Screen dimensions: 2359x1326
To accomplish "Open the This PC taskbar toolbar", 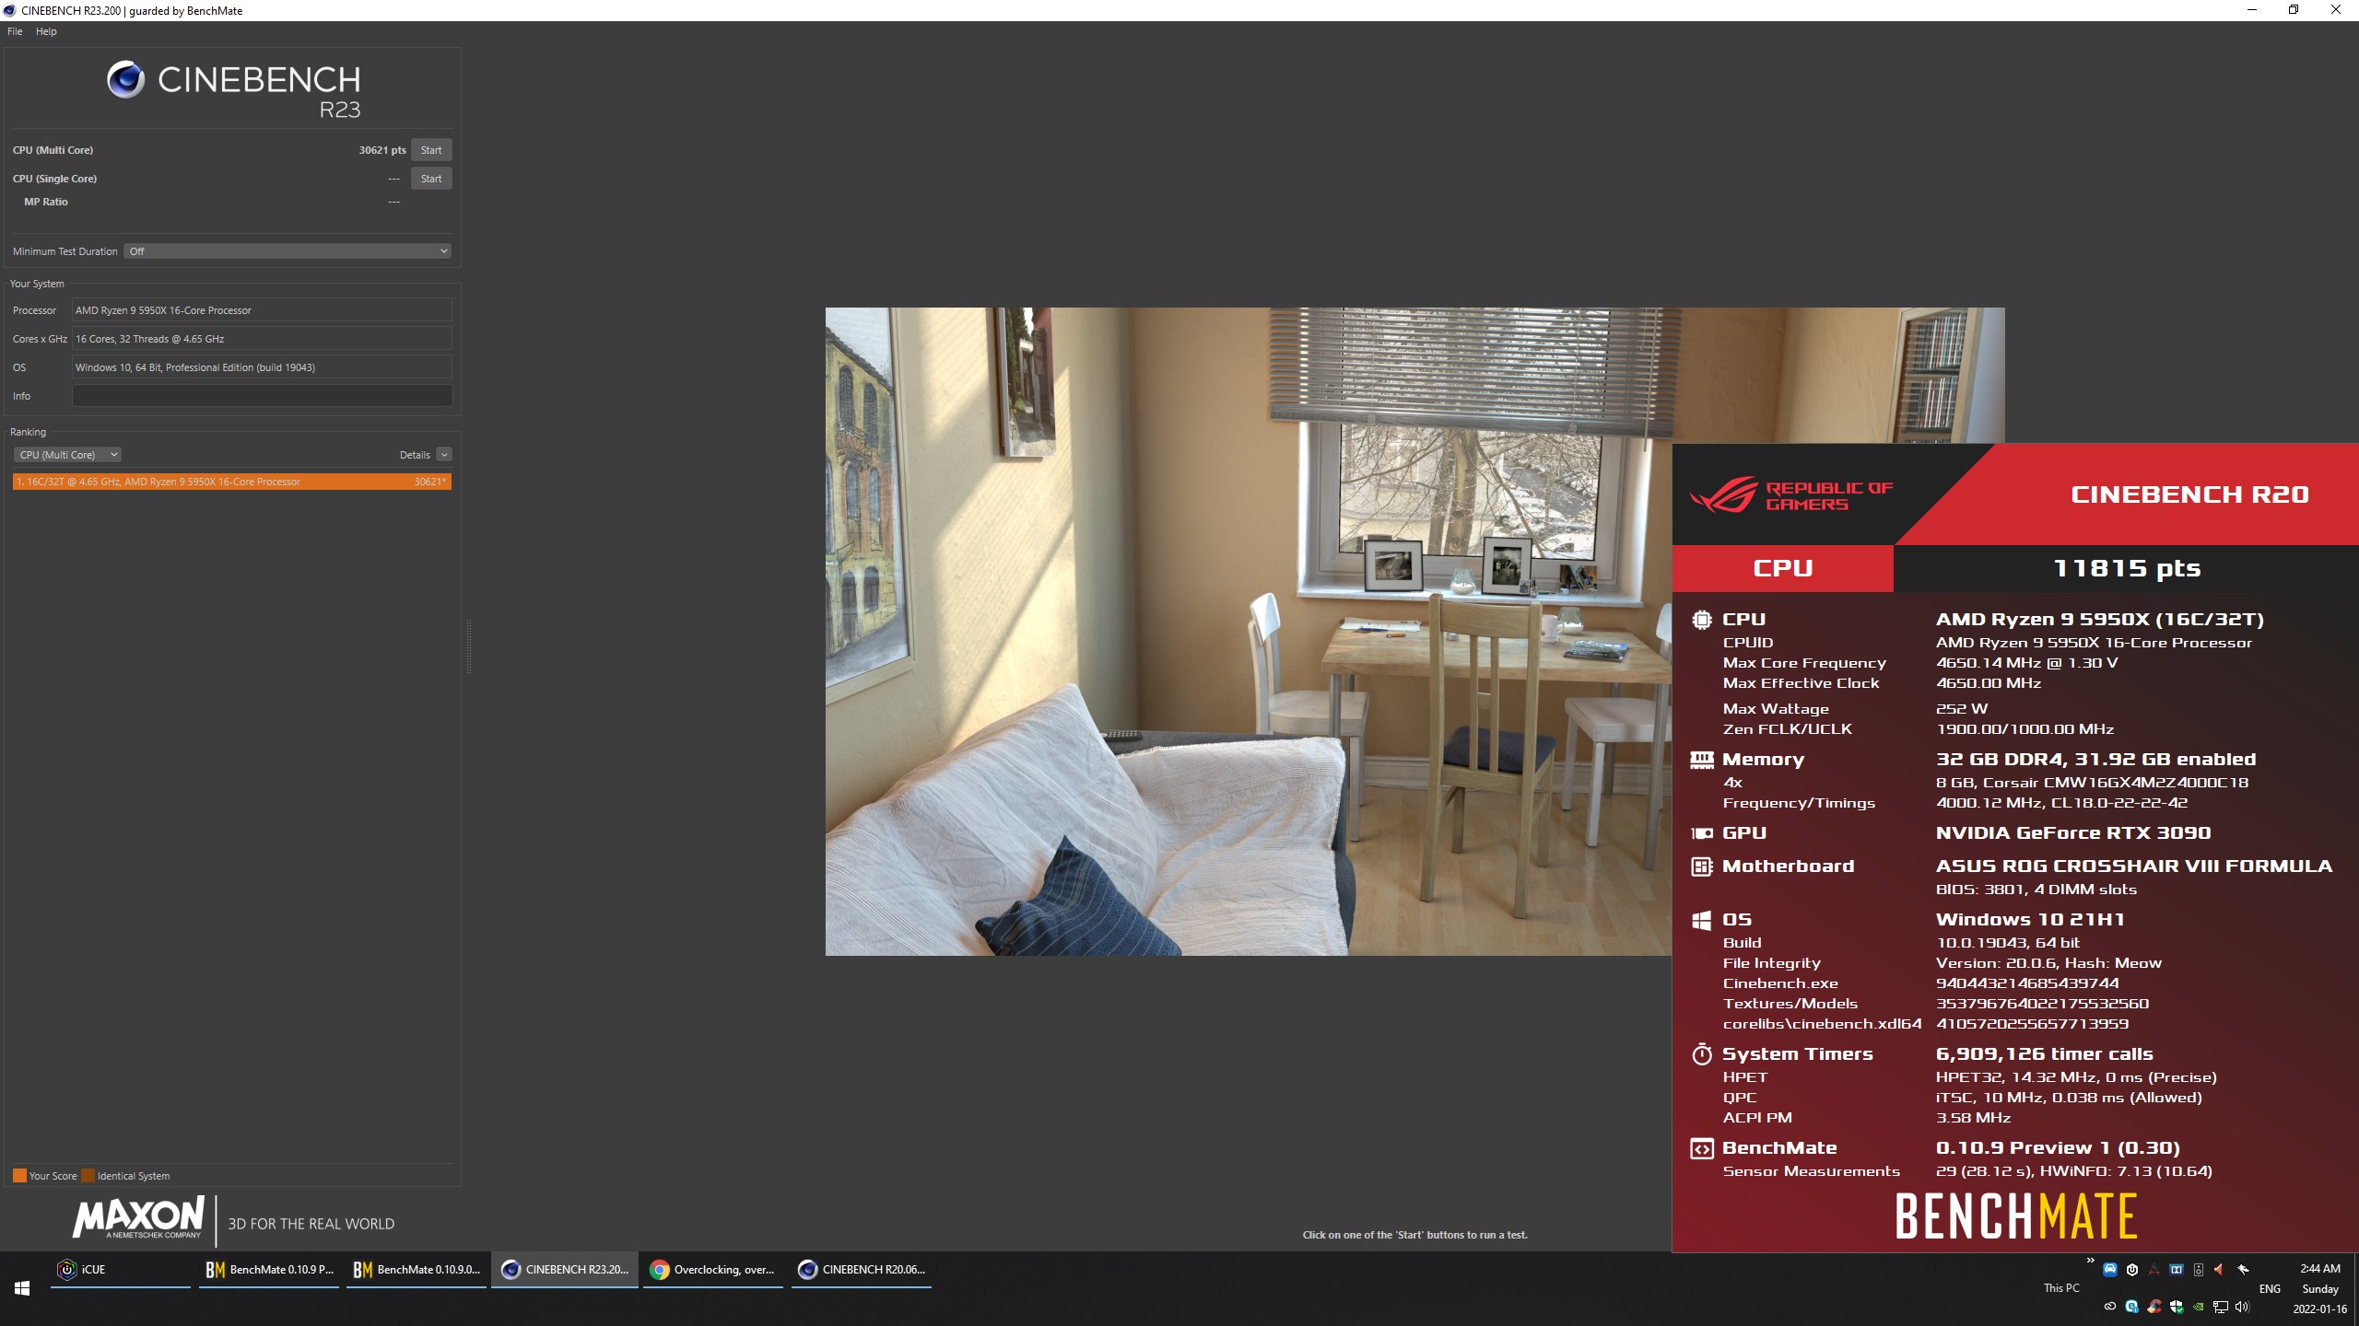I will coord(2061,1288).
